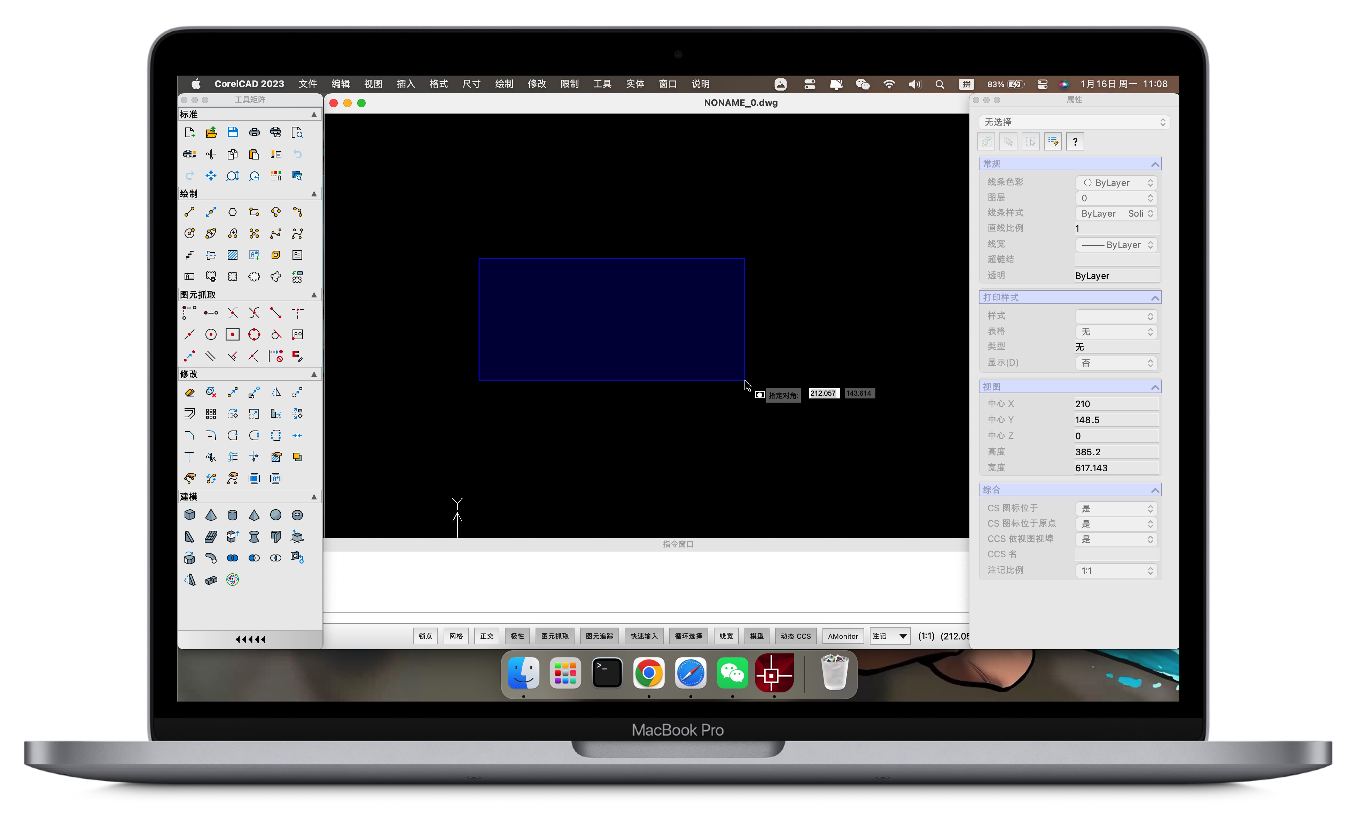This screenshot has height=815, width=1358.
Task: Select the Rectangle draw tool
Action: pyautogui.click(x=254, y=212)
